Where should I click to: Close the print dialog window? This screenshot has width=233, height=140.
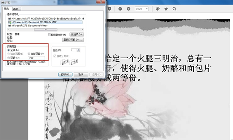pos(101,2)
